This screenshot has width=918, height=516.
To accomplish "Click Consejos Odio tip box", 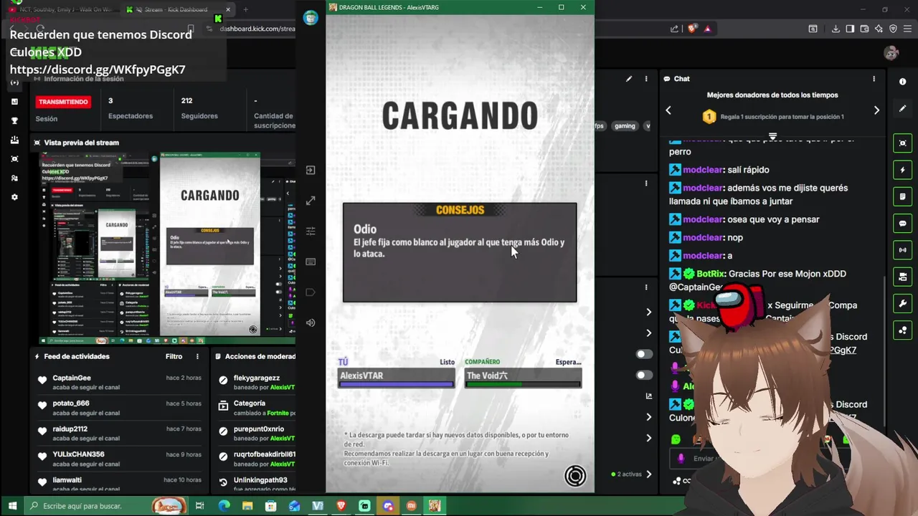I will click(460, 252).
